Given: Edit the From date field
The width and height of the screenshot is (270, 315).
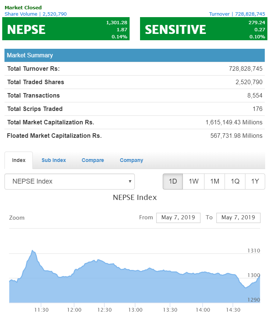Looking at the screenshot, I should click(x=178, y=217).
